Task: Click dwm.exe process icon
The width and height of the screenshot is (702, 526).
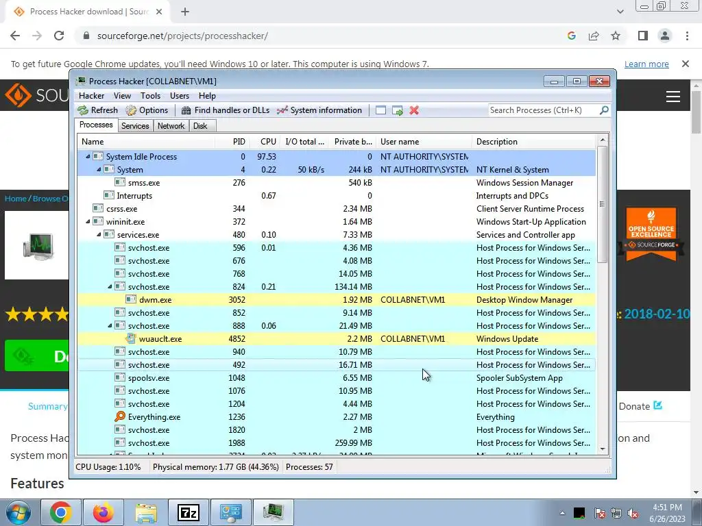Action: [131, 300]
